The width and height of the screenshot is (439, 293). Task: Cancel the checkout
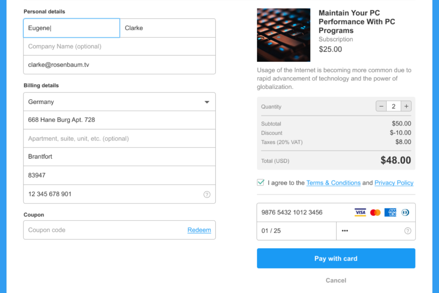336,281
